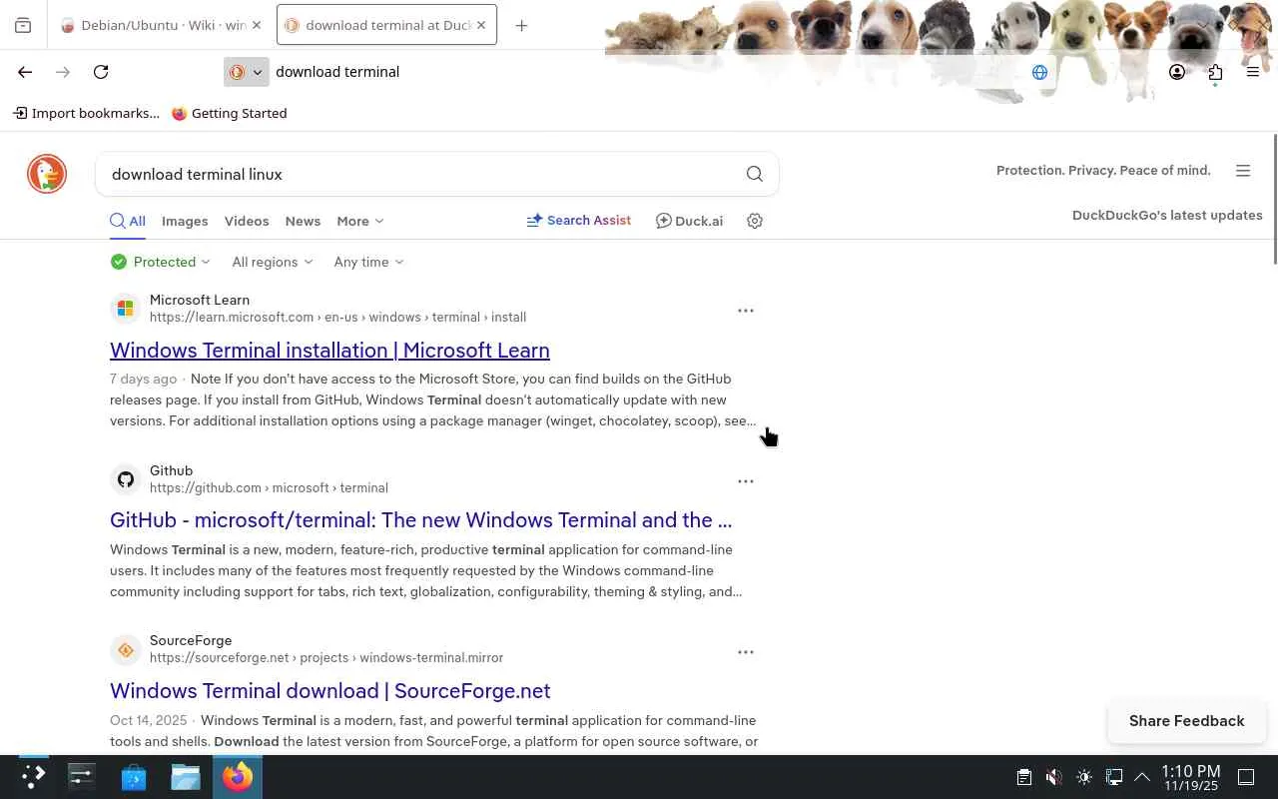The image size is (1278, 799).
Task: Click the page vertical scrollbar
Action: [x=1274, y=200]
